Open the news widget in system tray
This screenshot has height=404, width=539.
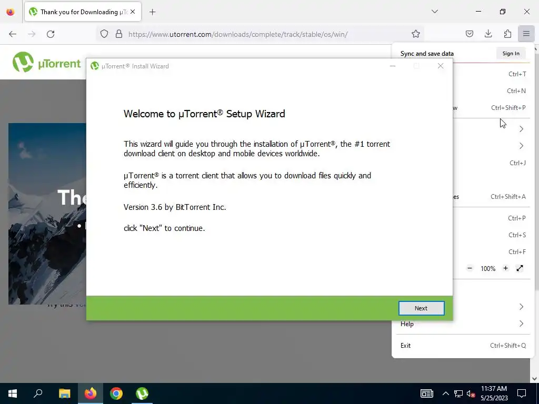click(426, 393)
